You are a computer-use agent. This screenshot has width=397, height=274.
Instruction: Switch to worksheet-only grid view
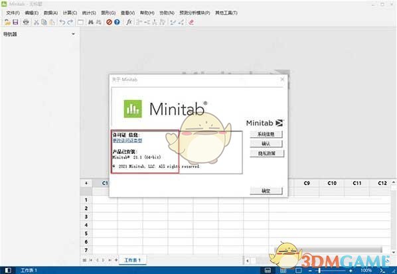coord(283,271)
